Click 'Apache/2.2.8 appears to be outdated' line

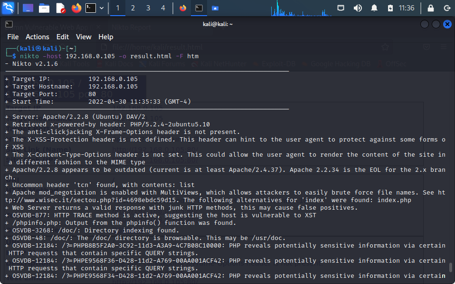tap(225, 174)
